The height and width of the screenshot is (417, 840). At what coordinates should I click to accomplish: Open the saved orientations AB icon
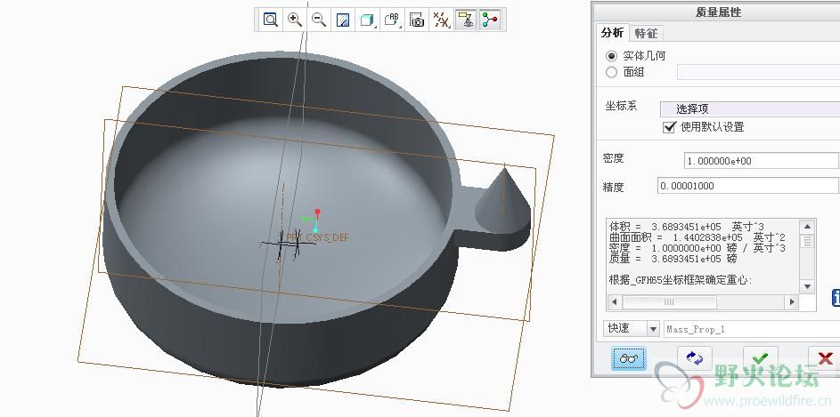coord(392,20)
